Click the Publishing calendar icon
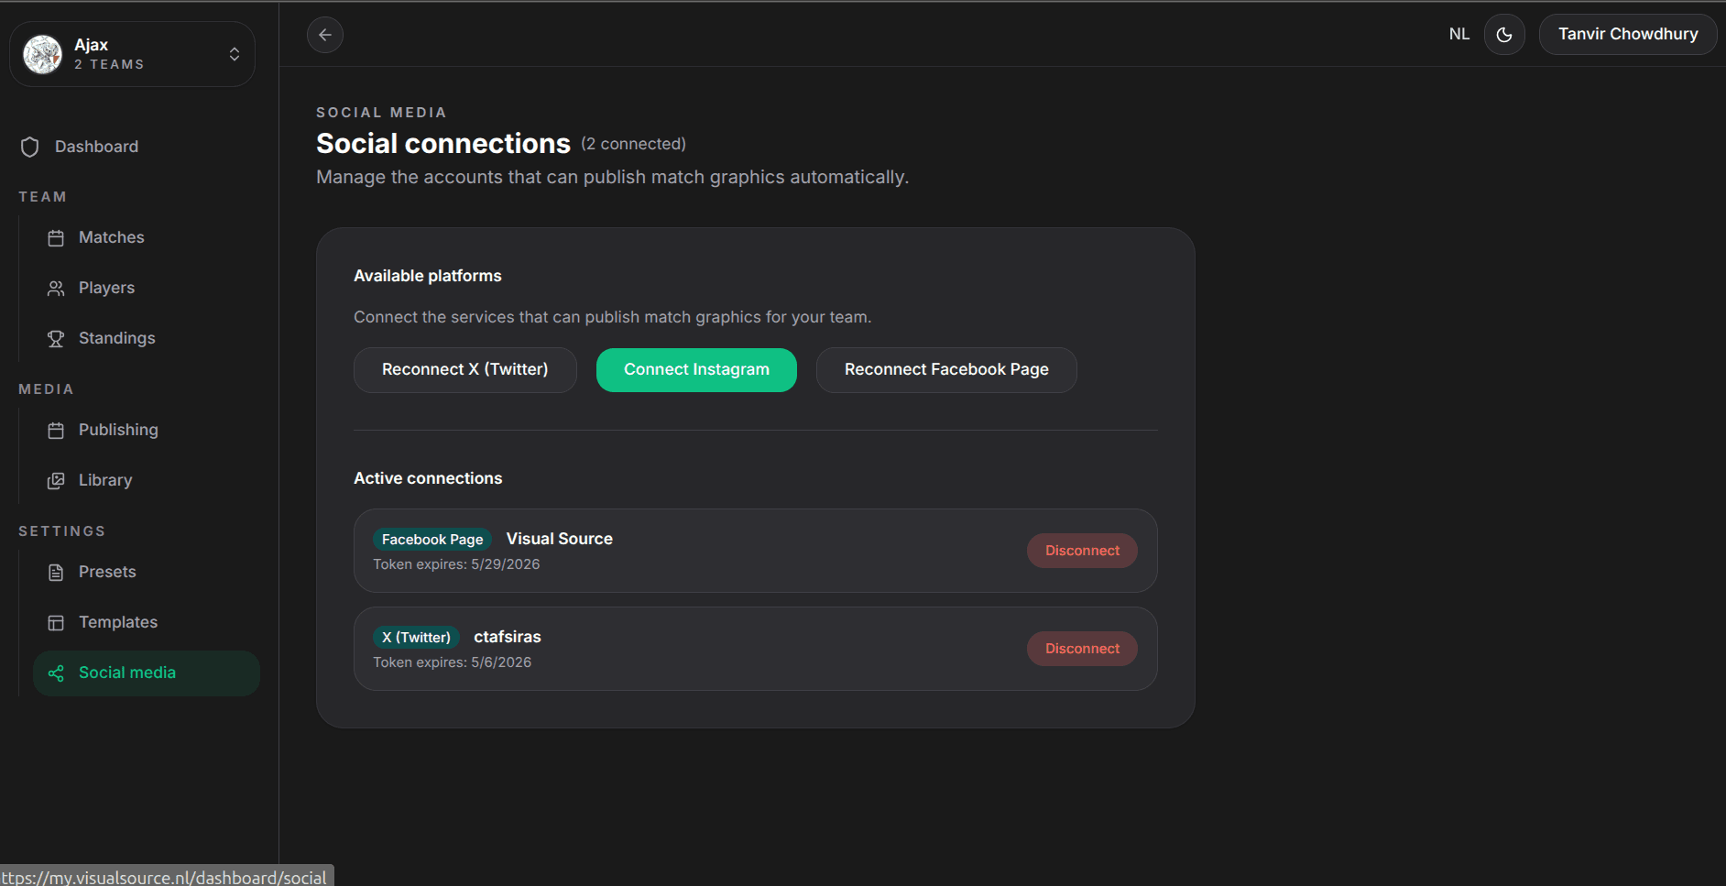This screenshot has height=886, width=1726. pyautogui.click(x=56, y=431)
